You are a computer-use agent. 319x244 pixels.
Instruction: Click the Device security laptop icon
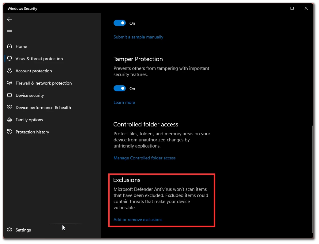point(9,95)
